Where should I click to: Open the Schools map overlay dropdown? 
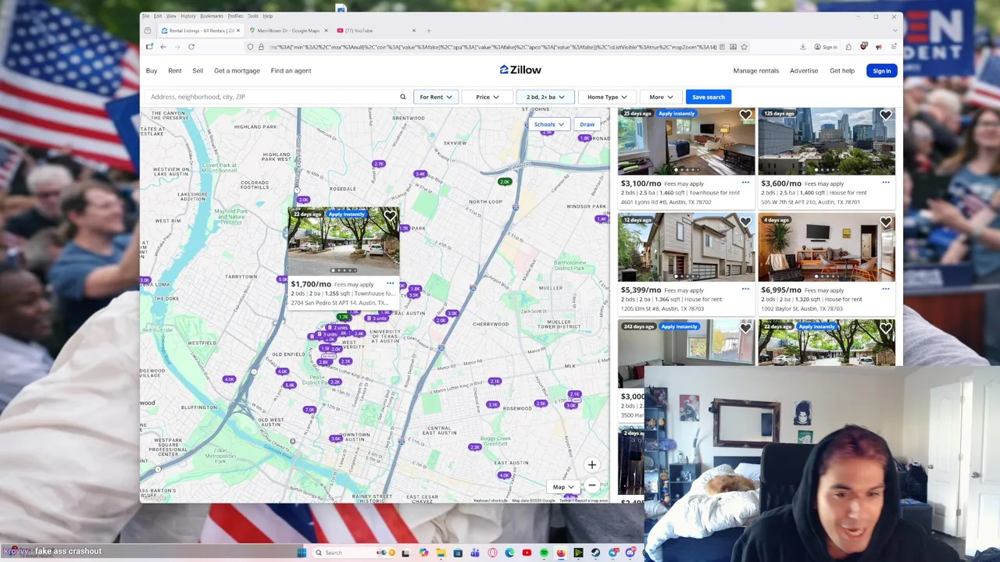548,124
